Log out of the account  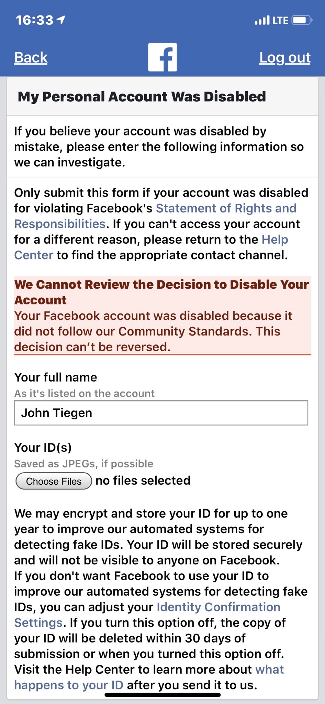click(x=285, y=57)
